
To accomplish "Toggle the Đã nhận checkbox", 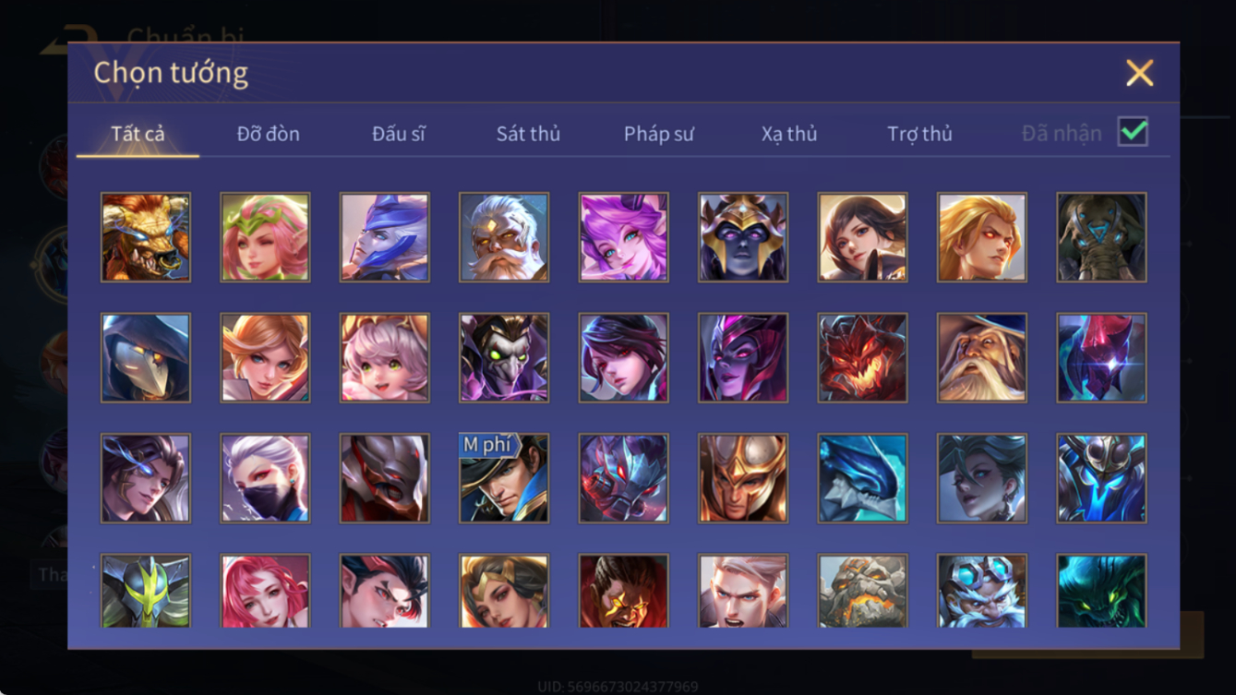I will [1133, 132].
